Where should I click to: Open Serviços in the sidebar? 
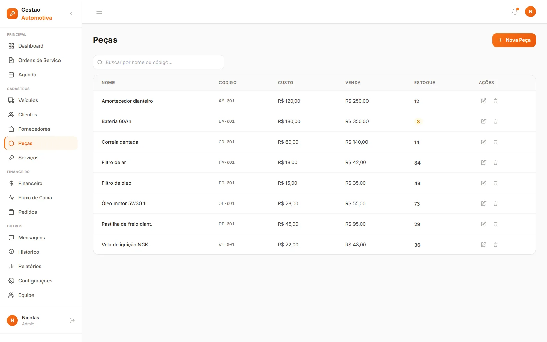(x=41, y=158)
